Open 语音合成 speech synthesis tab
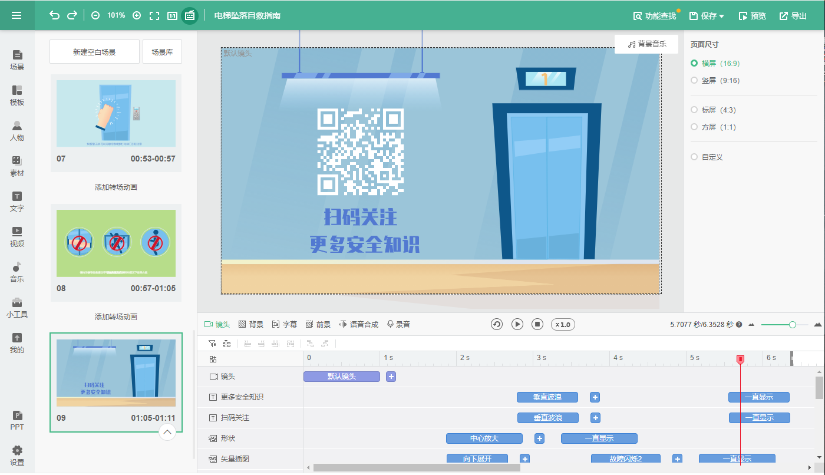The width and height of the screenshot is (825, 475). 359,324
